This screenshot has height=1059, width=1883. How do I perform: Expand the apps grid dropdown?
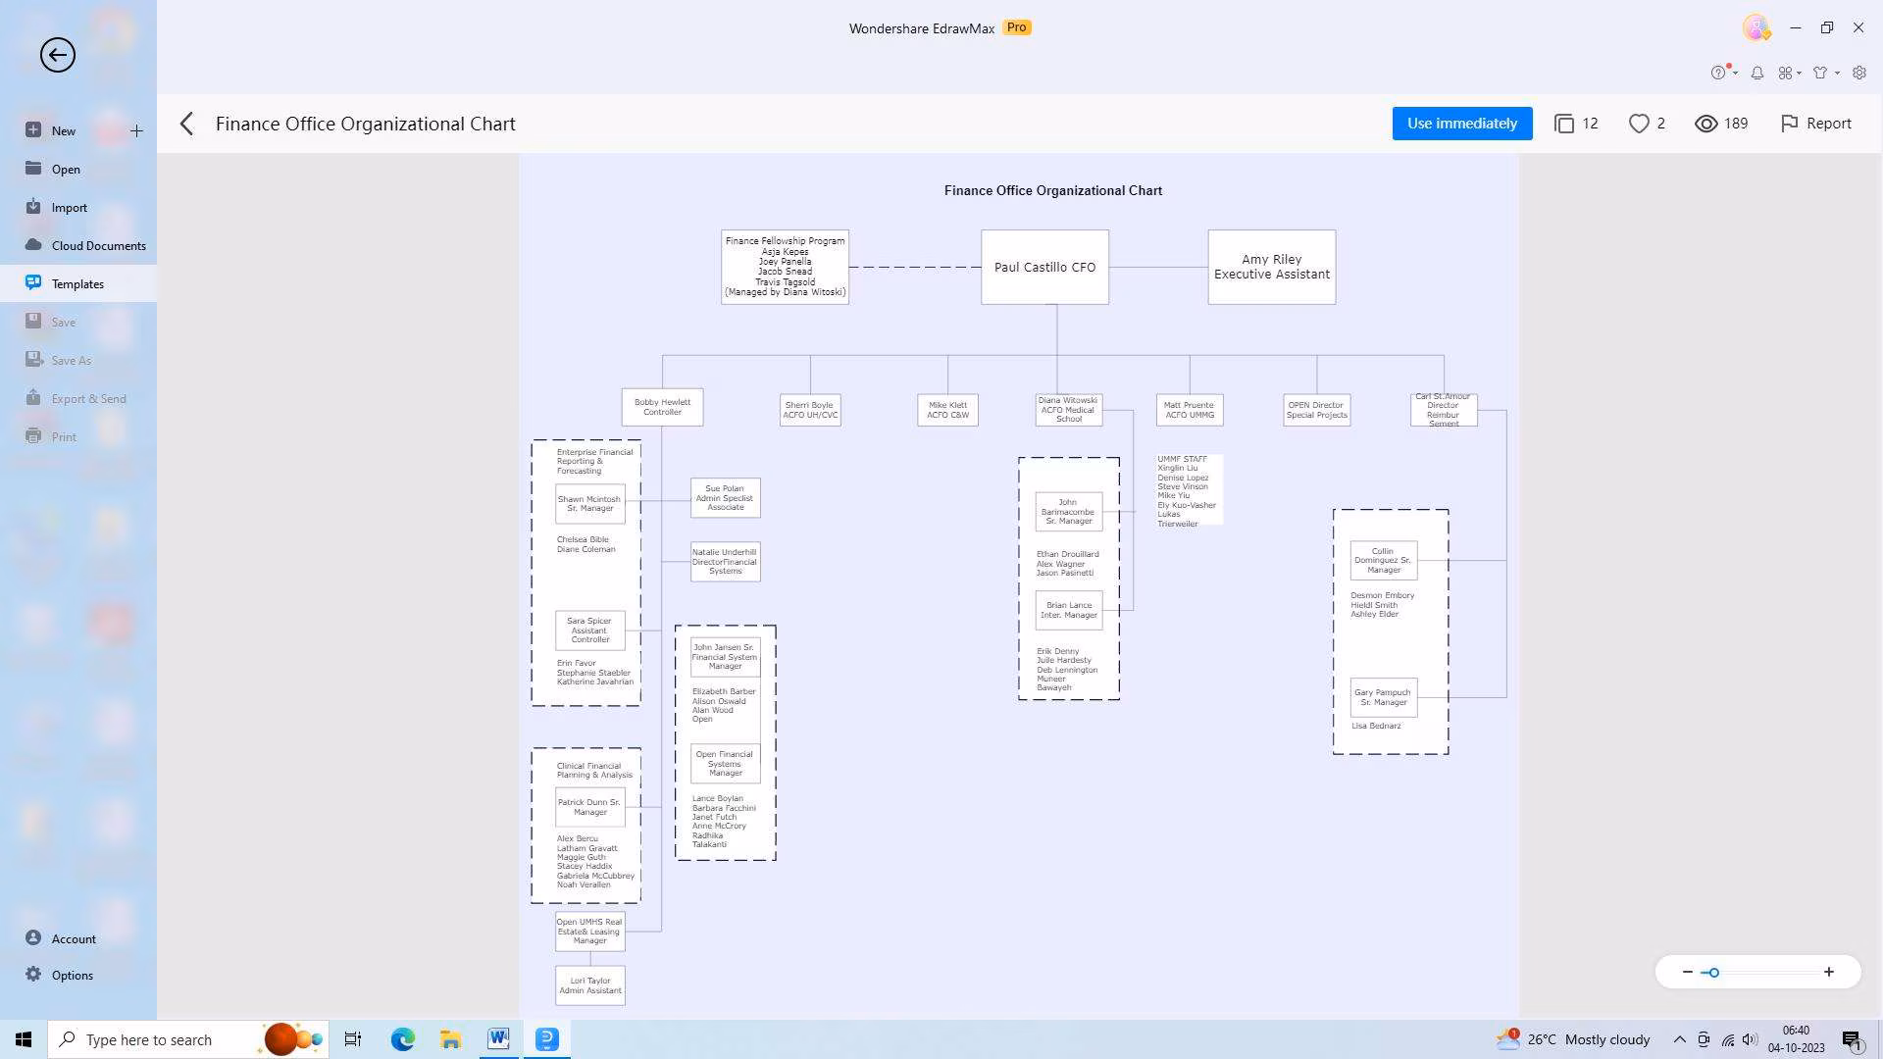(1790, 73)
